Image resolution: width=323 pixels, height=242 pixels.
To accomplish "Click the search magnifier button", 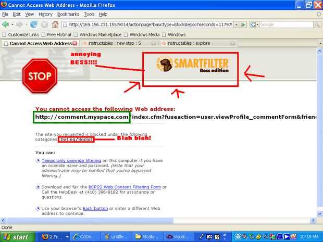I will click(x=317, y=24).
